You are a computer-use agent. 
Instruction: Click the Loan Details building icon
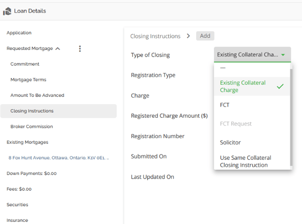click(x=7, y=11)
